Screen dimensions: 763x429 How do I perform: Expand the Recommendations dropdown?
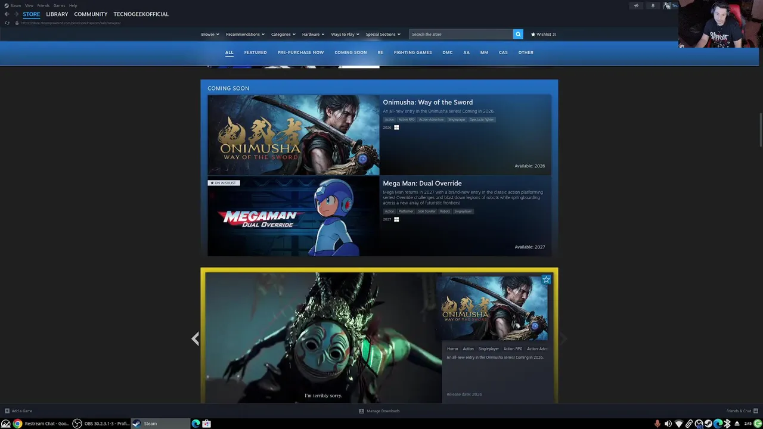[245, 34]
